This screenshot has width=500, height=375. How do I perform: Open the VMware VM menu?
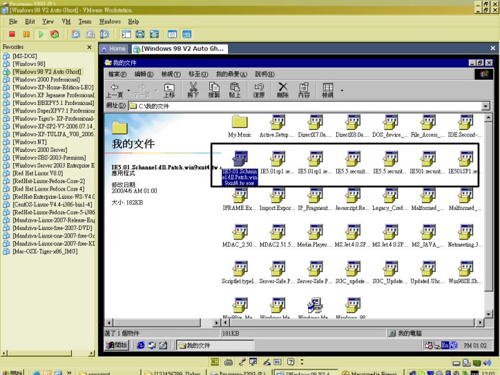coord(66,22)
